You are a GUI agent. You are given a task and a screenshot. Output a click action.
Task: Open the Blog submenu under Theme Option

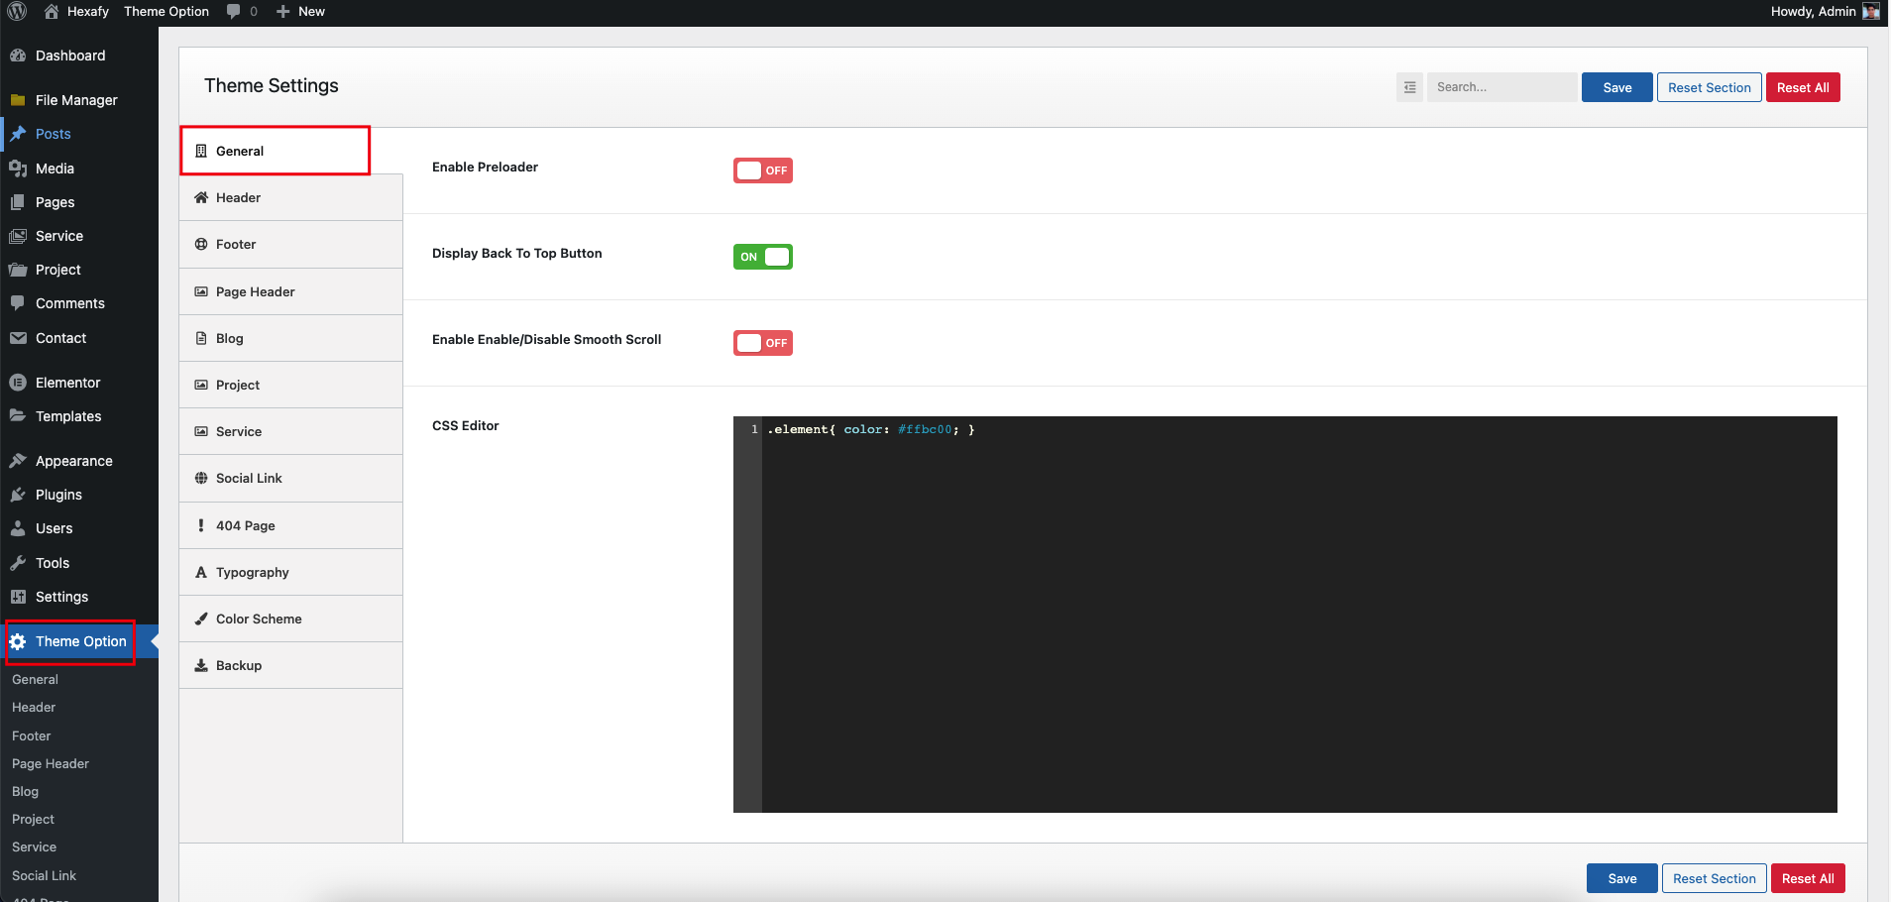25,791
